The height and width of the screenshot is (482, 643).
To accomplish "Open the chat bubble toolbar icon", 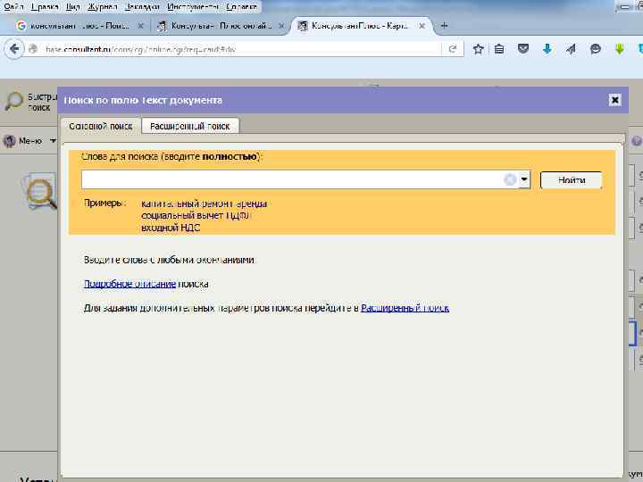I will coord(595,49).
